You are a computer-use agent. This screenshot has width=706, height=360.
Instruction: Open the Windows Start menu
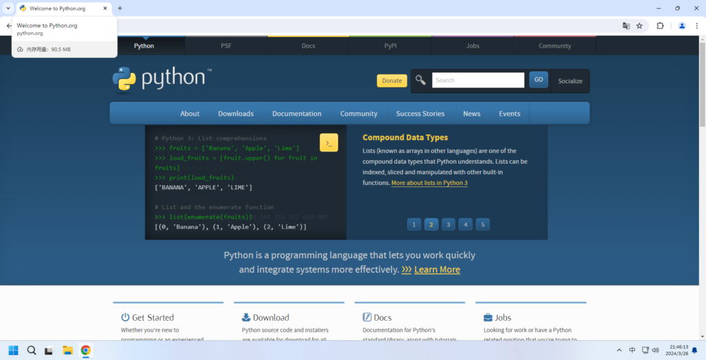(x=14, y=350)
